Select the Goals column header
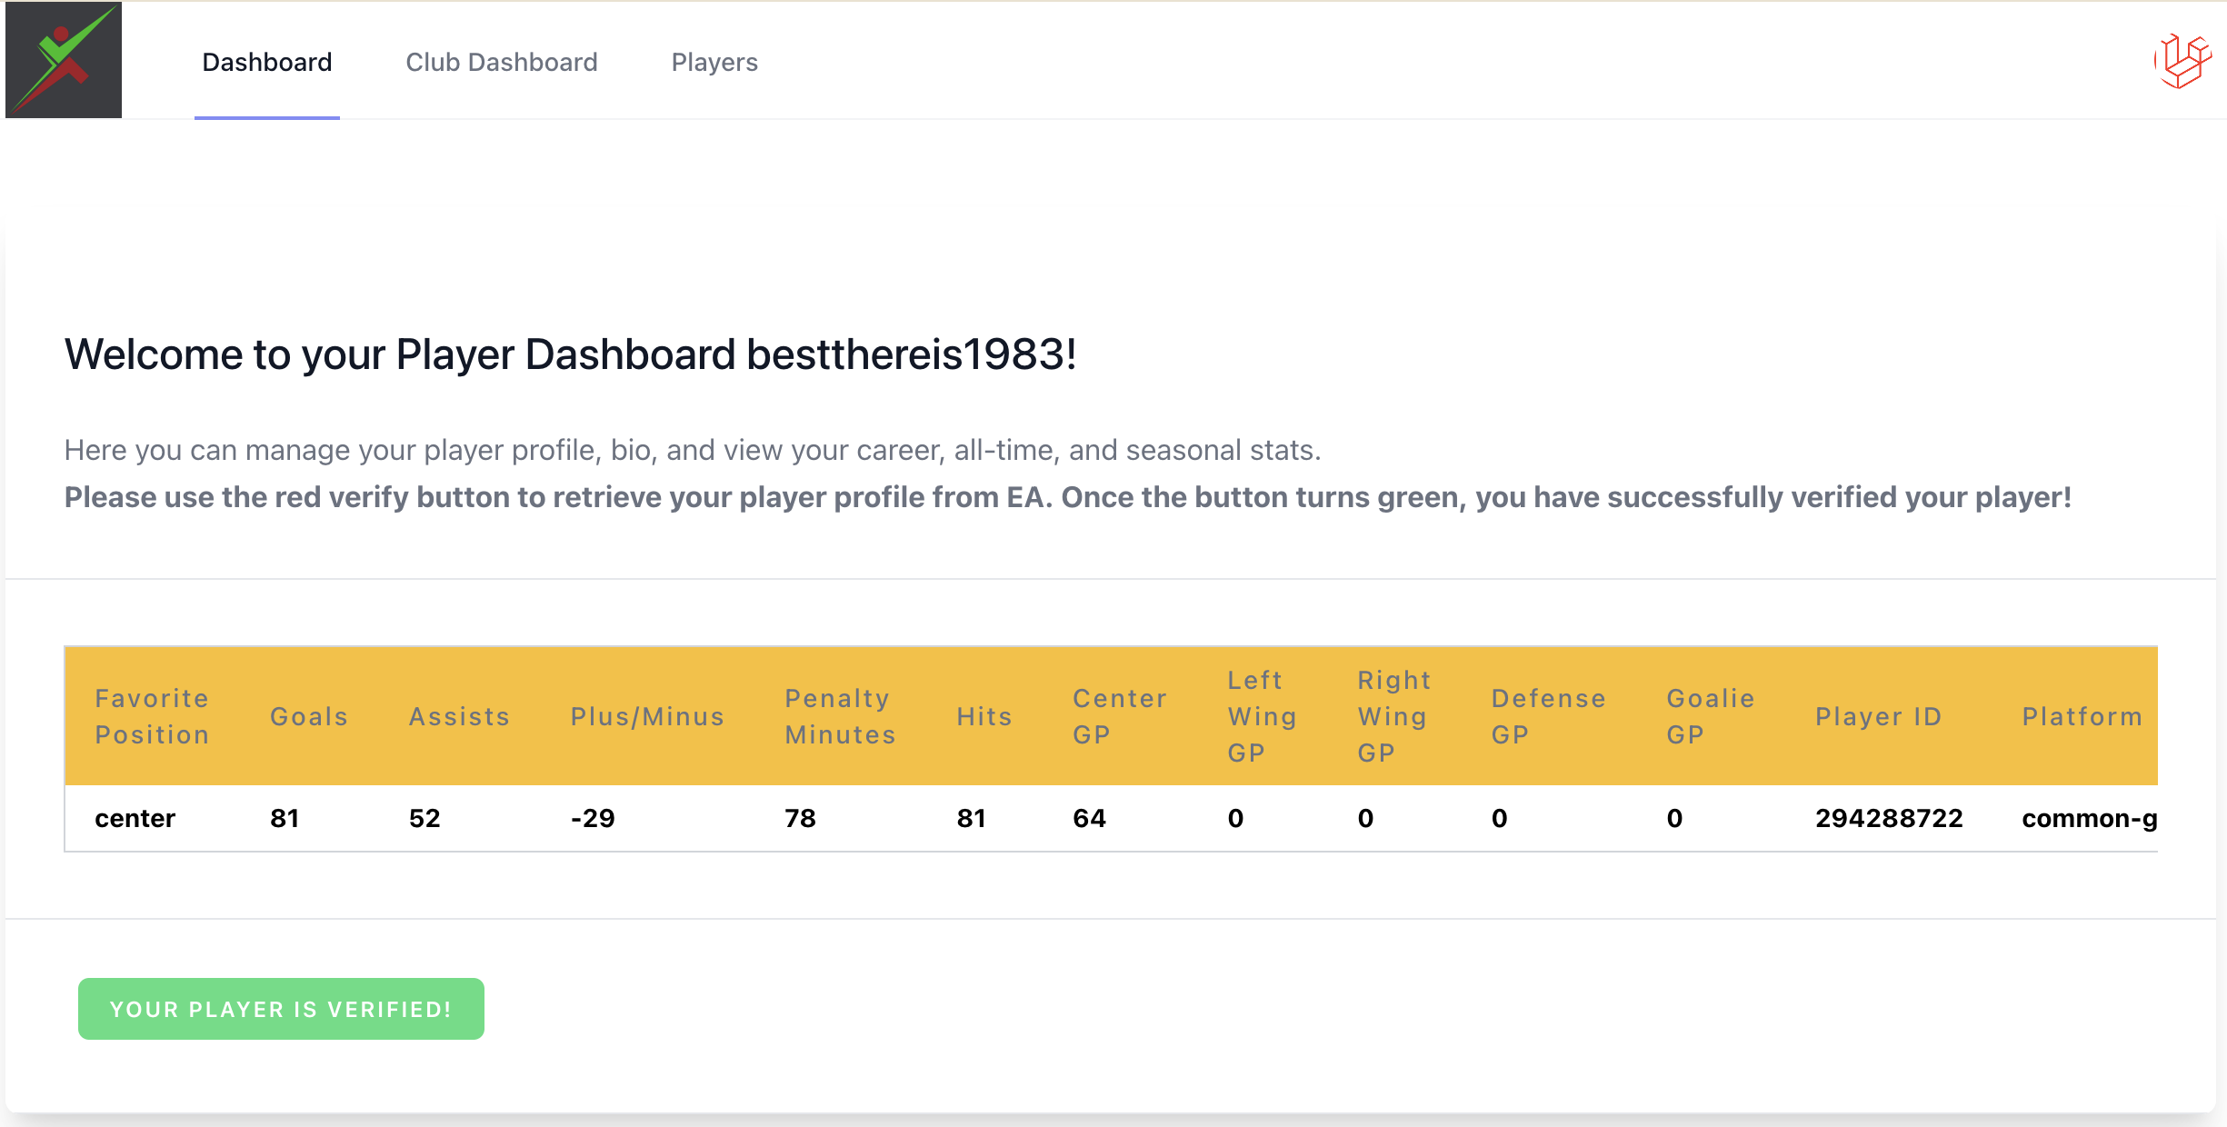The image size is (2227, 1127). coord(309,716)
